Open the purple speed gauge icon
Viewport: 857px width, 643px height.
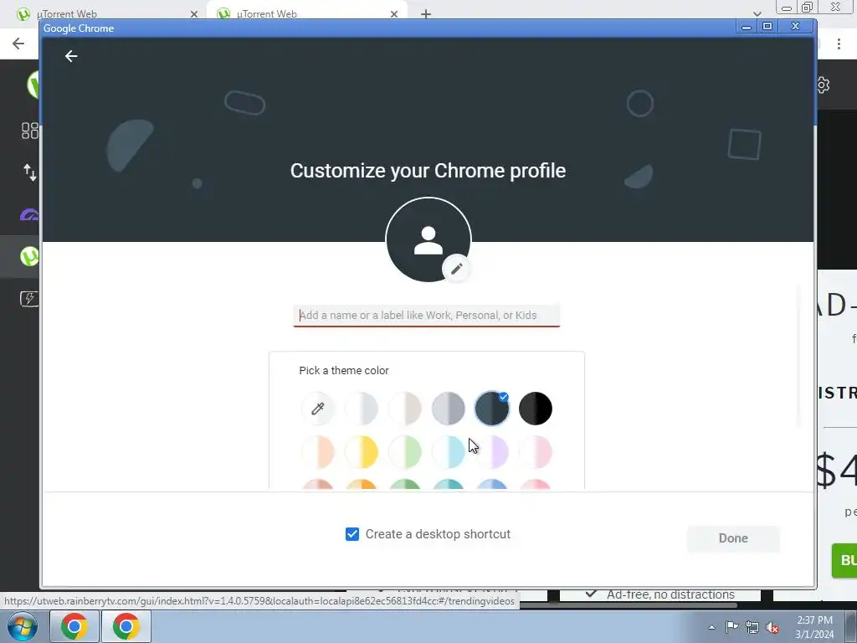(29, 214)
